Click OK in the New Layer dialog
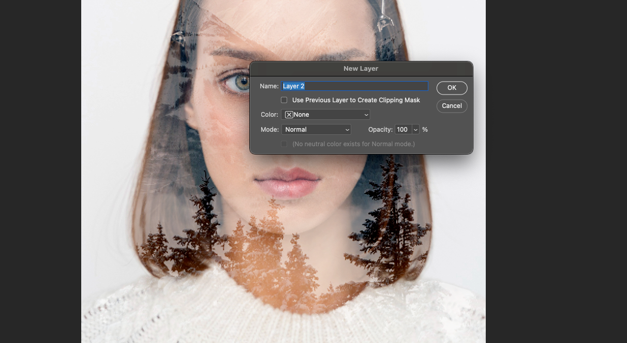 click(x=452, y=88)
